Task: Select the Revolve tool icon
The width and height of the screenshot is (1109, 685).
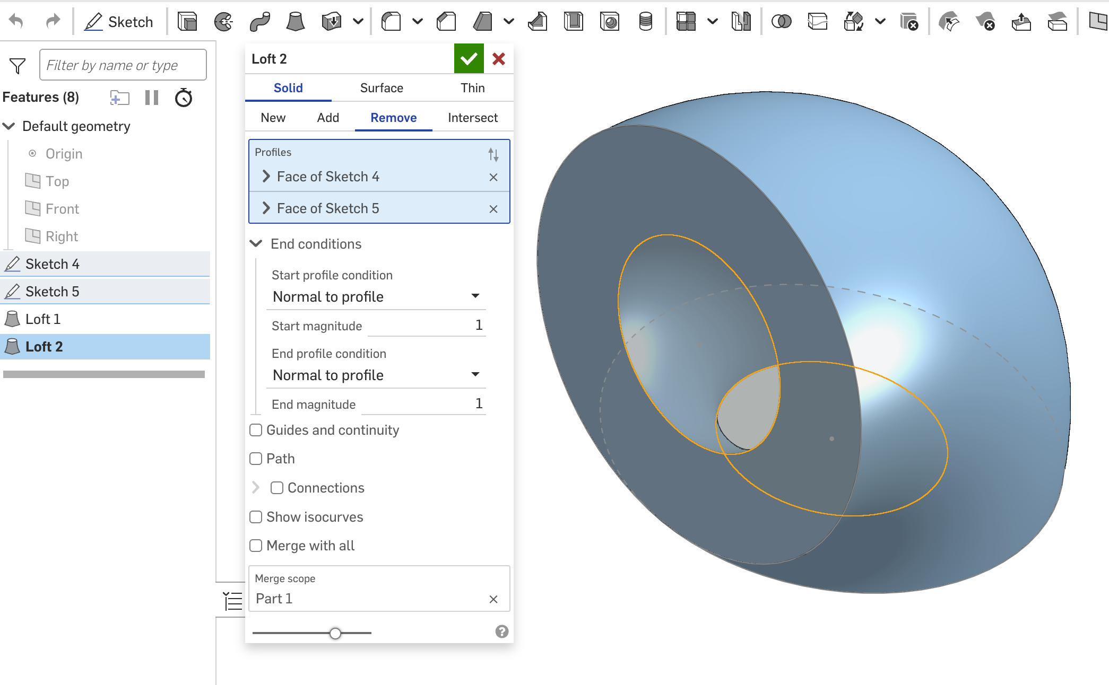Action: pyautogui.click(x=223, y=22)
